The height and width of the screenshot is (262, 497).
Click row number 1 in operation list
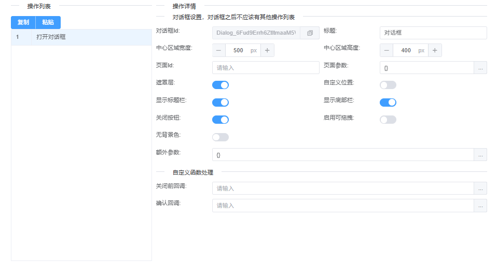(x=18, y=37)
